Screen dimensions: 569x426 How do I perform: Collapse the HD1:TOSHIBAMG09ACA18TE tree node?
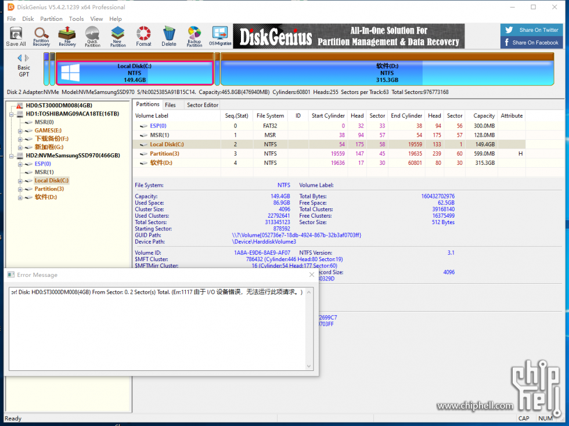point(12,114)
